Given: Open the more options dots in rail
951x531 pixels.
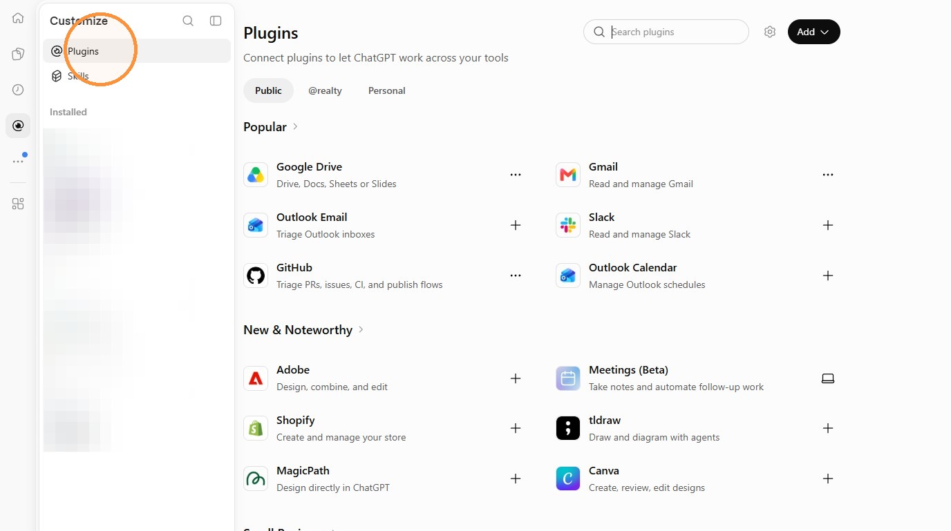Looking at the screenshot, I should pyautogui.click(x=18, y=162).
